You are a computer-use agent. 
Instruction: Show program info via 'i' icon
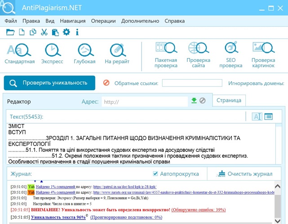click(77, 32)
